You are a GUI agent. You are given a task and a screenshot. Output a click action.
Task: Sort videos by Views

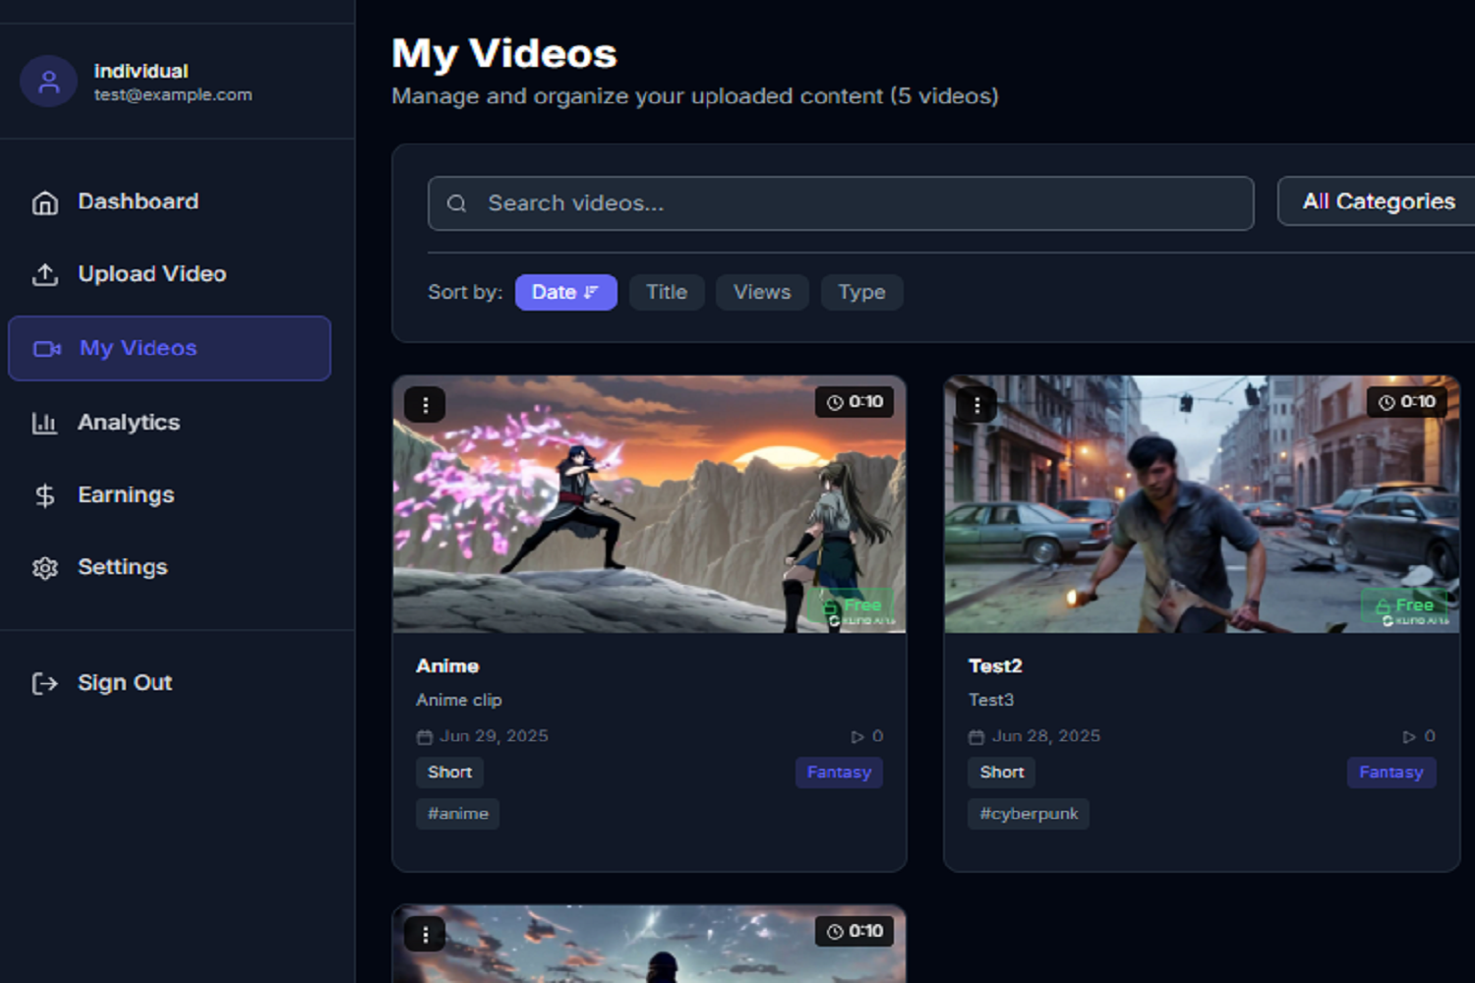click(x=762, y=292)
